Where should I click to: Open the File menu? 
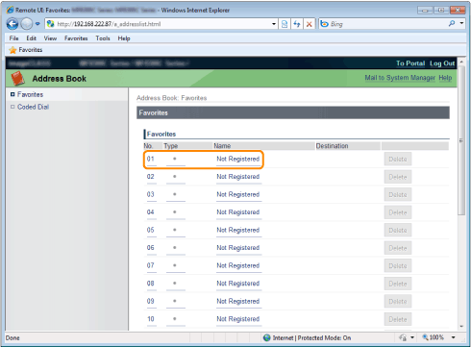pyautogui.click(x=13, y=38)
